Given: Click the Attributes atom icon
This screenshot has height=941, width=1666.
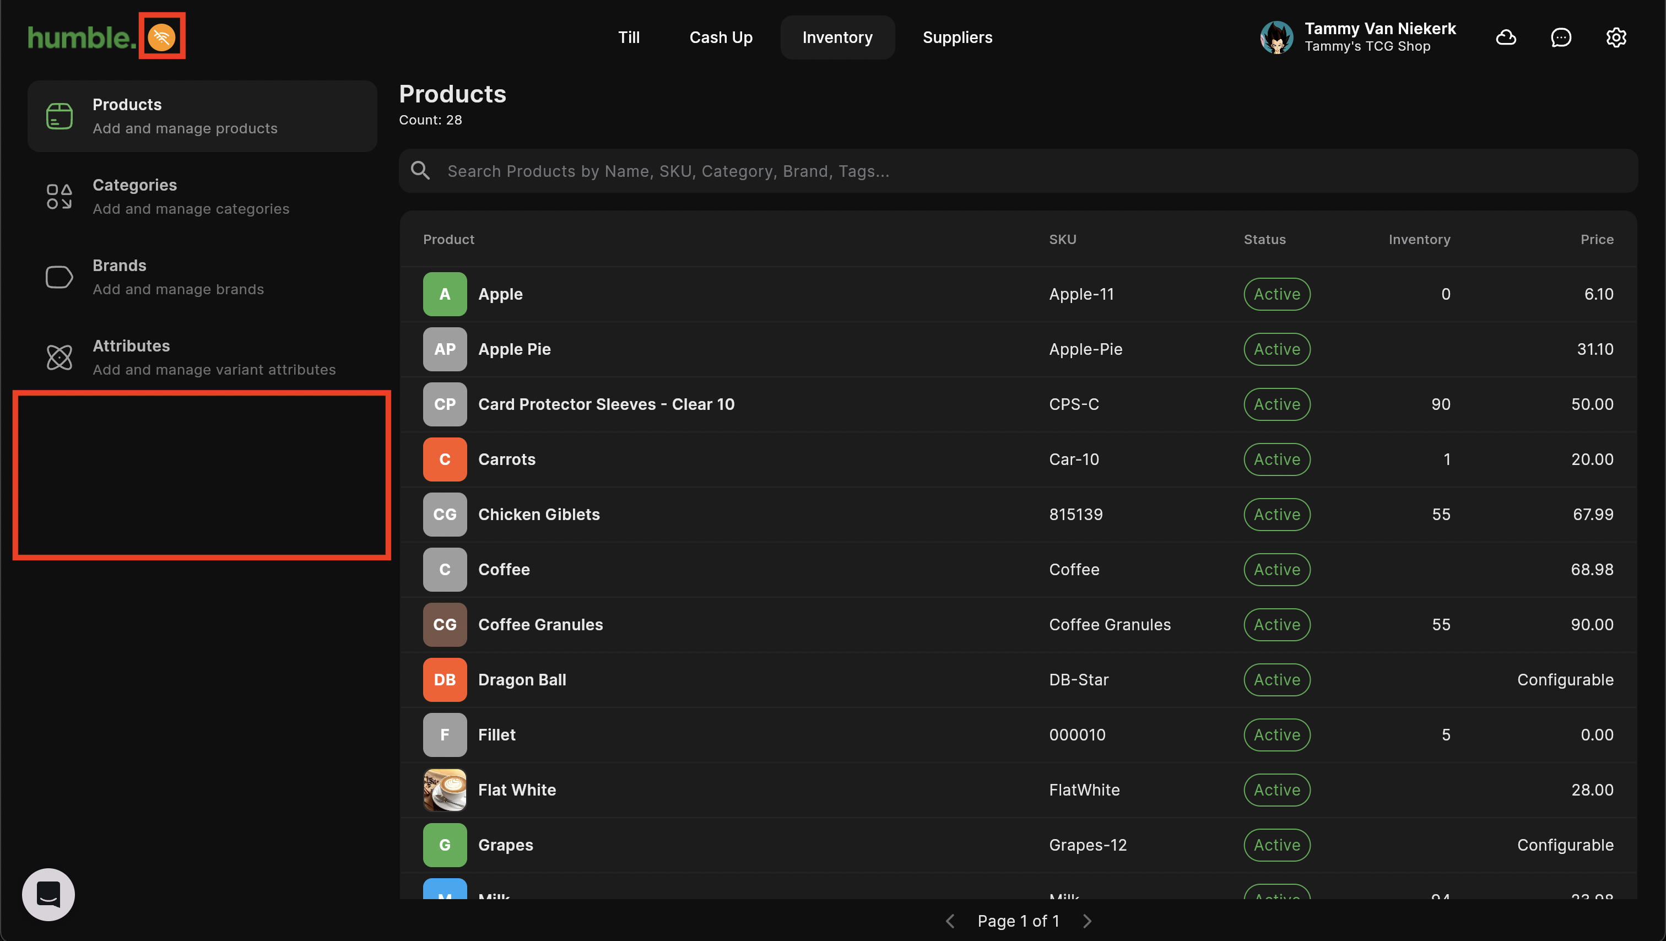Looking at the screenshot, I should coord(59,357).
